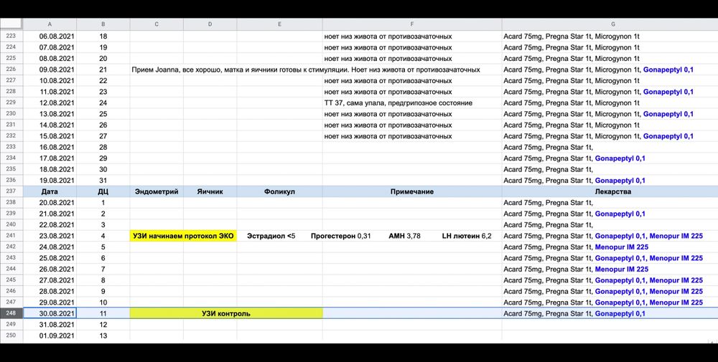The height and width of the screenshot is (362, 718).
Task: Click date cell 30.08.2021
Action: point(50,313)
